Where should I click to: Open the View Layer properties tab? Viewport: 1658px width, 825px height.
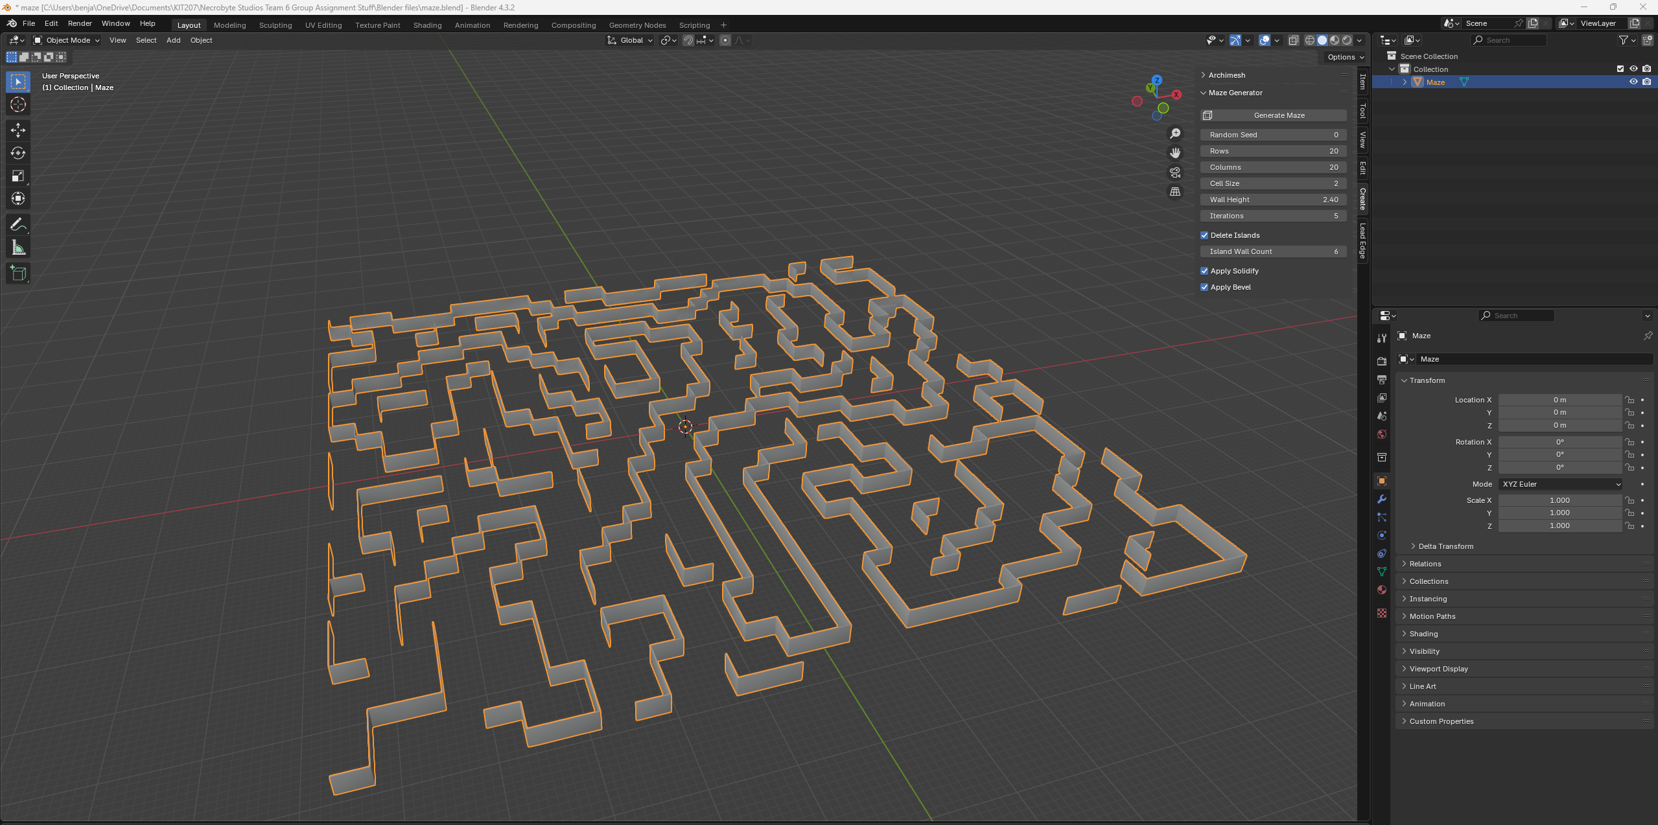(x=1382, y=397)
